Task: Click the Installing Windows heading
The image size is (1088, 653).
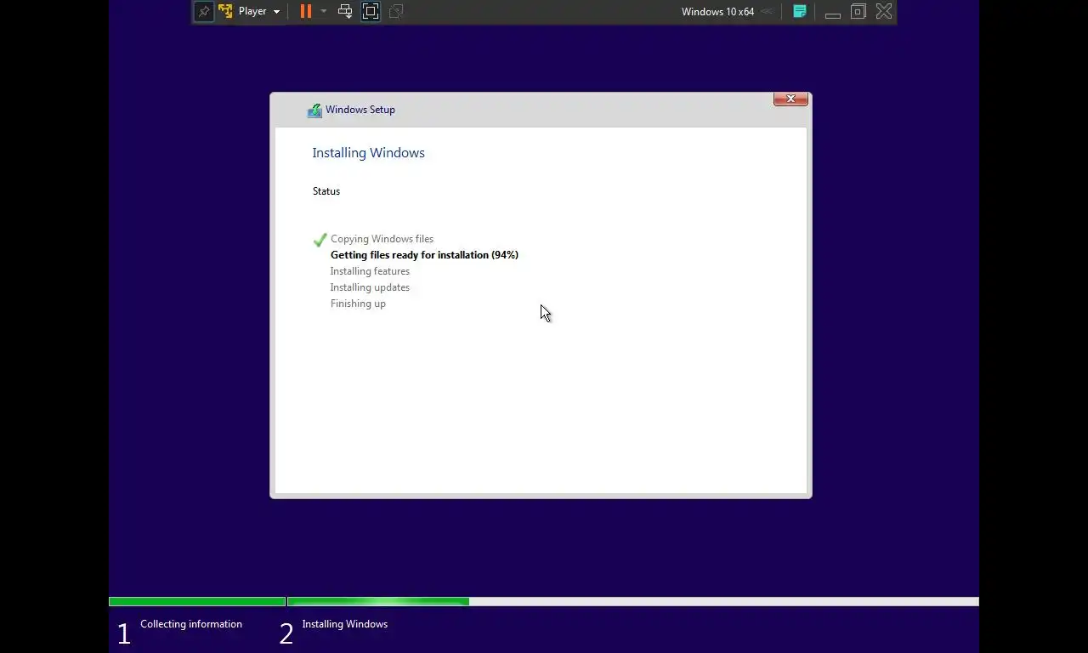Action: [x=368, y=153]
